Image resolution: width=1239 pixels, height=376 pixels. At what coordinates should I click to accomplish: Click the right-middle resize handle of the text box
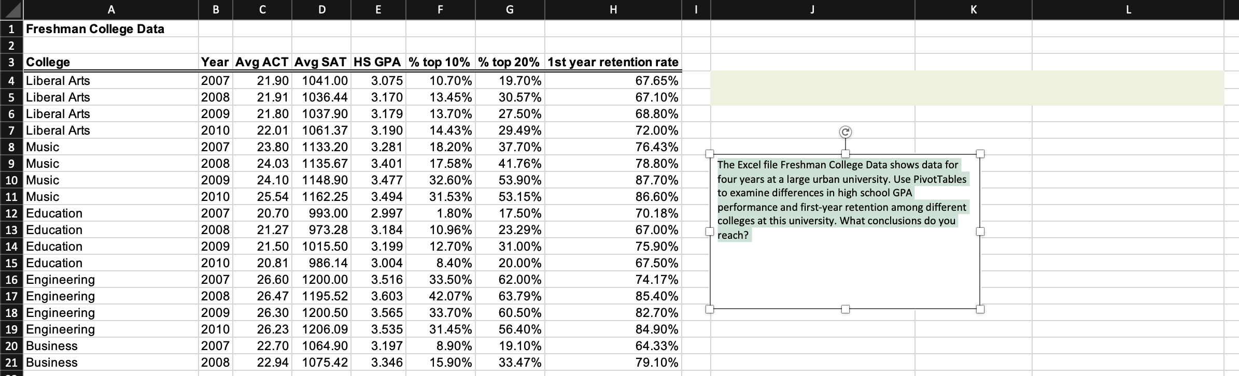[980, 231]
